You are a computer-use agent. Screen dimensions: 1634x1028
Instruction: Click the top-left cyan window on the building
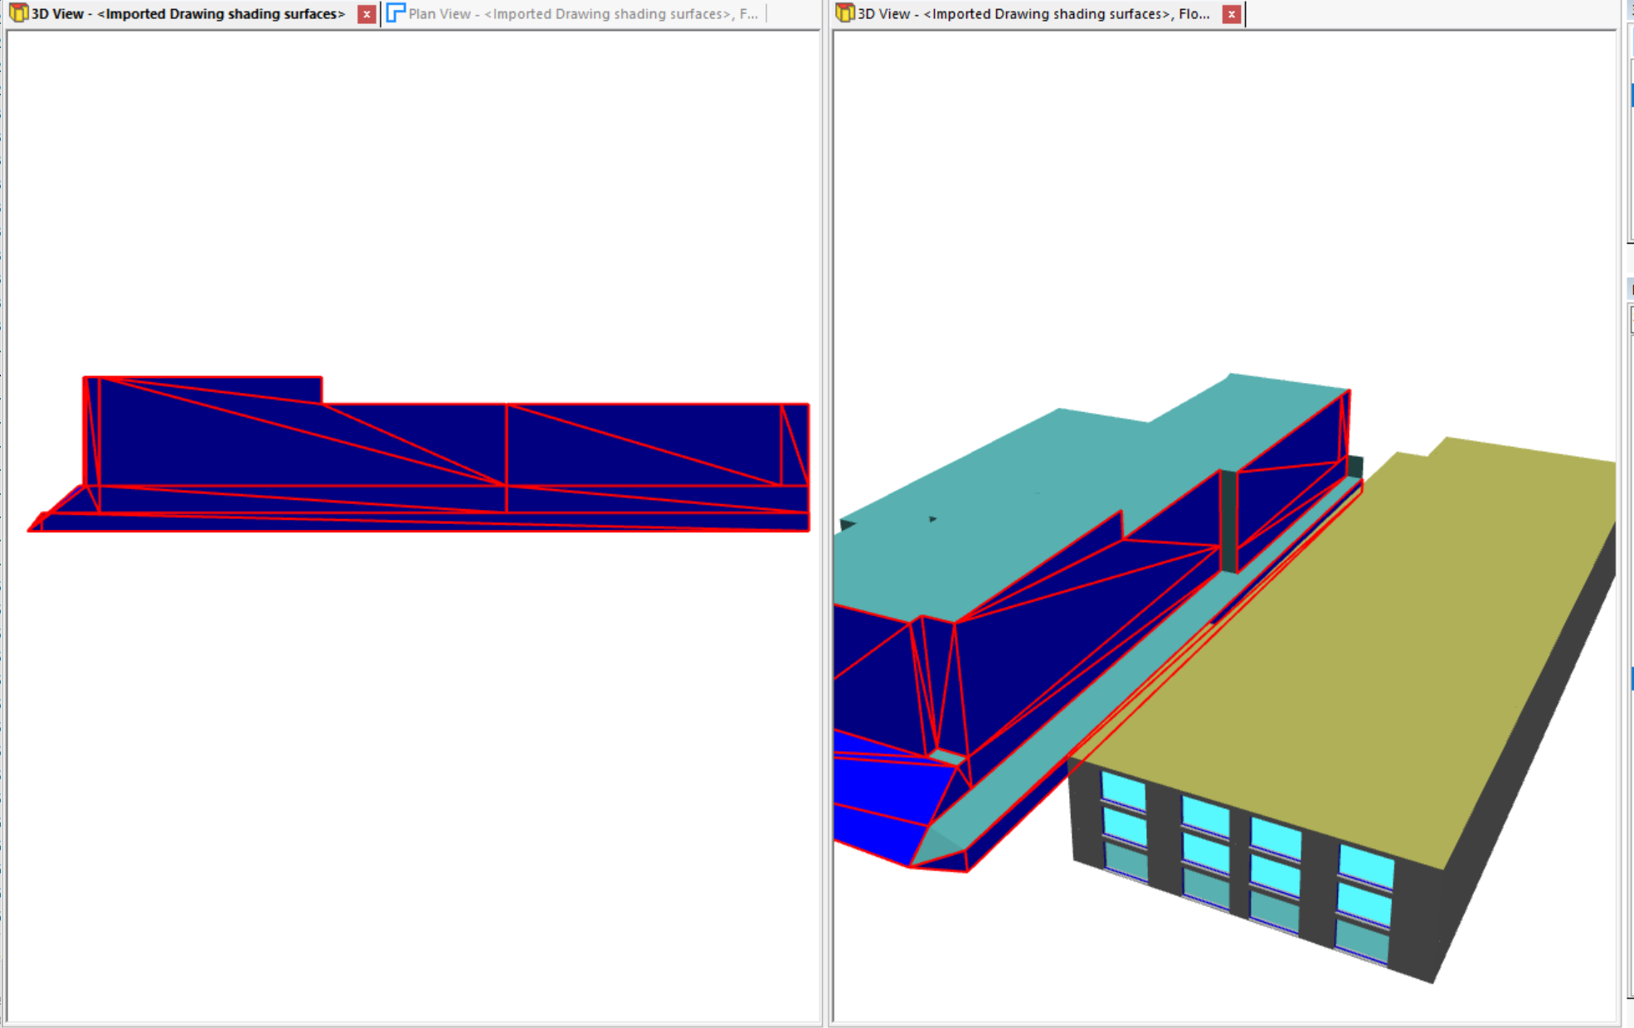click(x=1123, y=790)
